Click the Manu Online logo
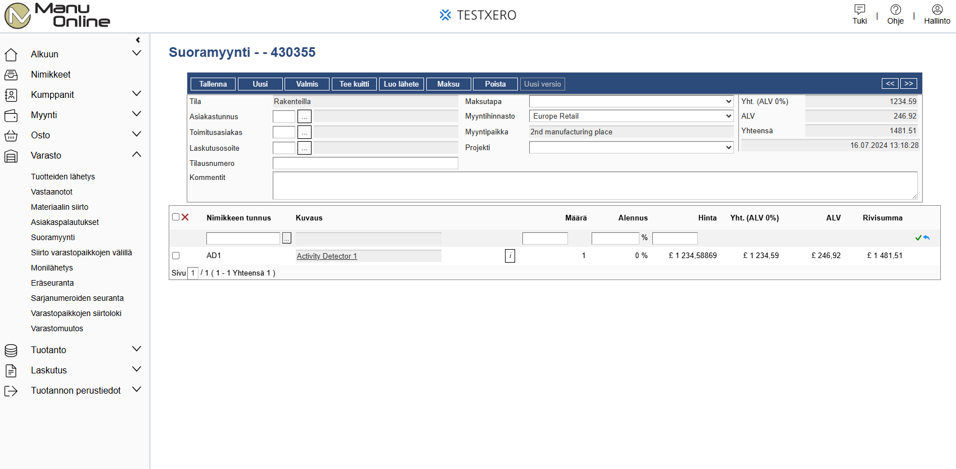 [x=57, y=15]
